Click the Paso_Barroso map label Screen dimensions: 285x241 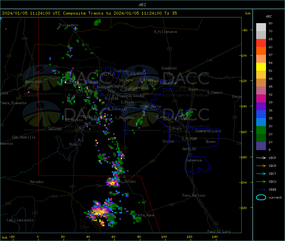tap(194, 195)
